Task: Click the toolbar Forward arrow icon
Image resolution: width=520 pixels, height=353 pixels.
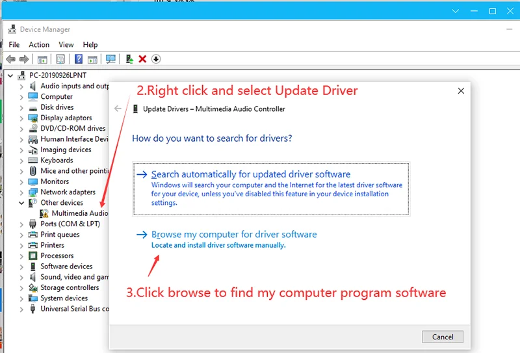Action: (x=24, y=59)
